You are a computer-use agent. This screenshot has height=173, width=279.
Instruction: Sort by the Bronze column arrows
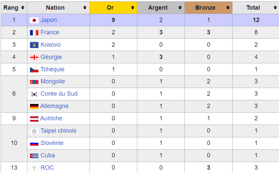[228, 8]
